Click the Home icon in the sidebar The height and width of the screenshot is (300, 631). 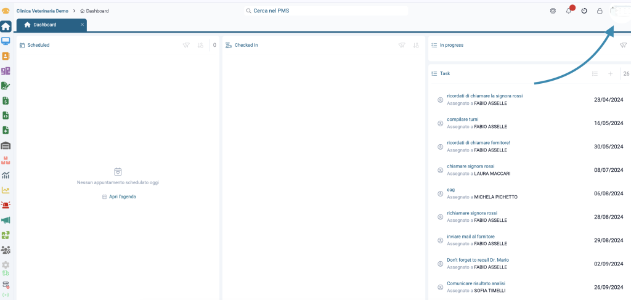tap(6, 26)
